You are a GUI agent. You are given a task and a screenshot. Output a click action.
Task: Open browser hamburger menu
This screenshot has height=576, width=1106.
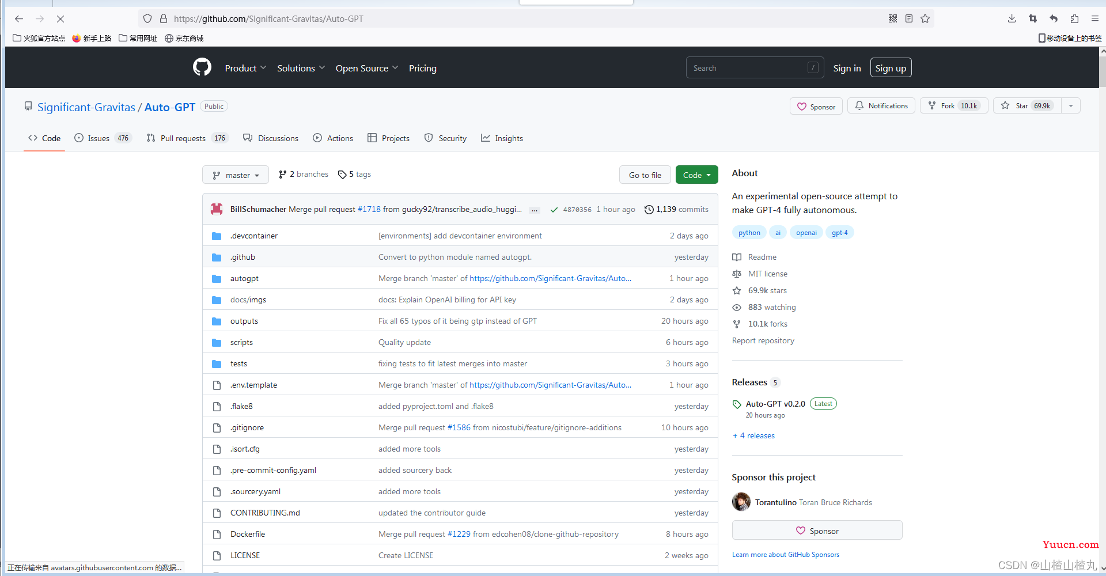(1095, 18)
